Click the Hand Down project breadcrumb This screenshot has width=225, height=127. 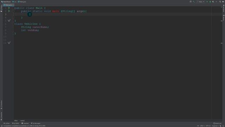[6, 2]
